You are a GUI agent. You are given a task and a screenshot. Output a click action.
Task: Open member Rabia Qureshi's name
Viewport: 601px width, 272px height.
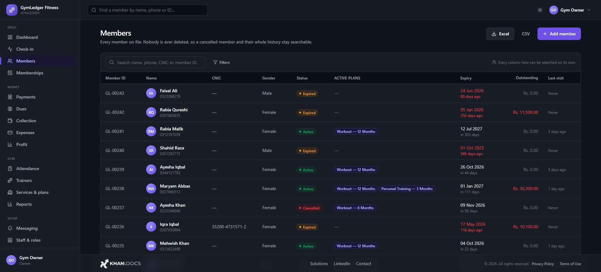[x=174, y=110]
